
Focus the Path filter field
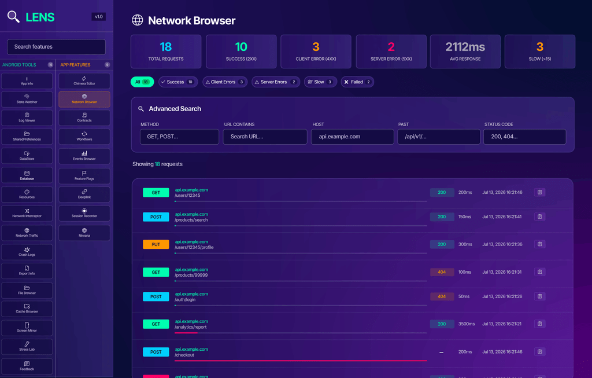439,137
